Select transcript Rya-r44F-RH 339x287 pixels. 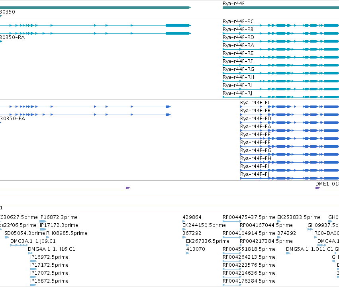238,77
